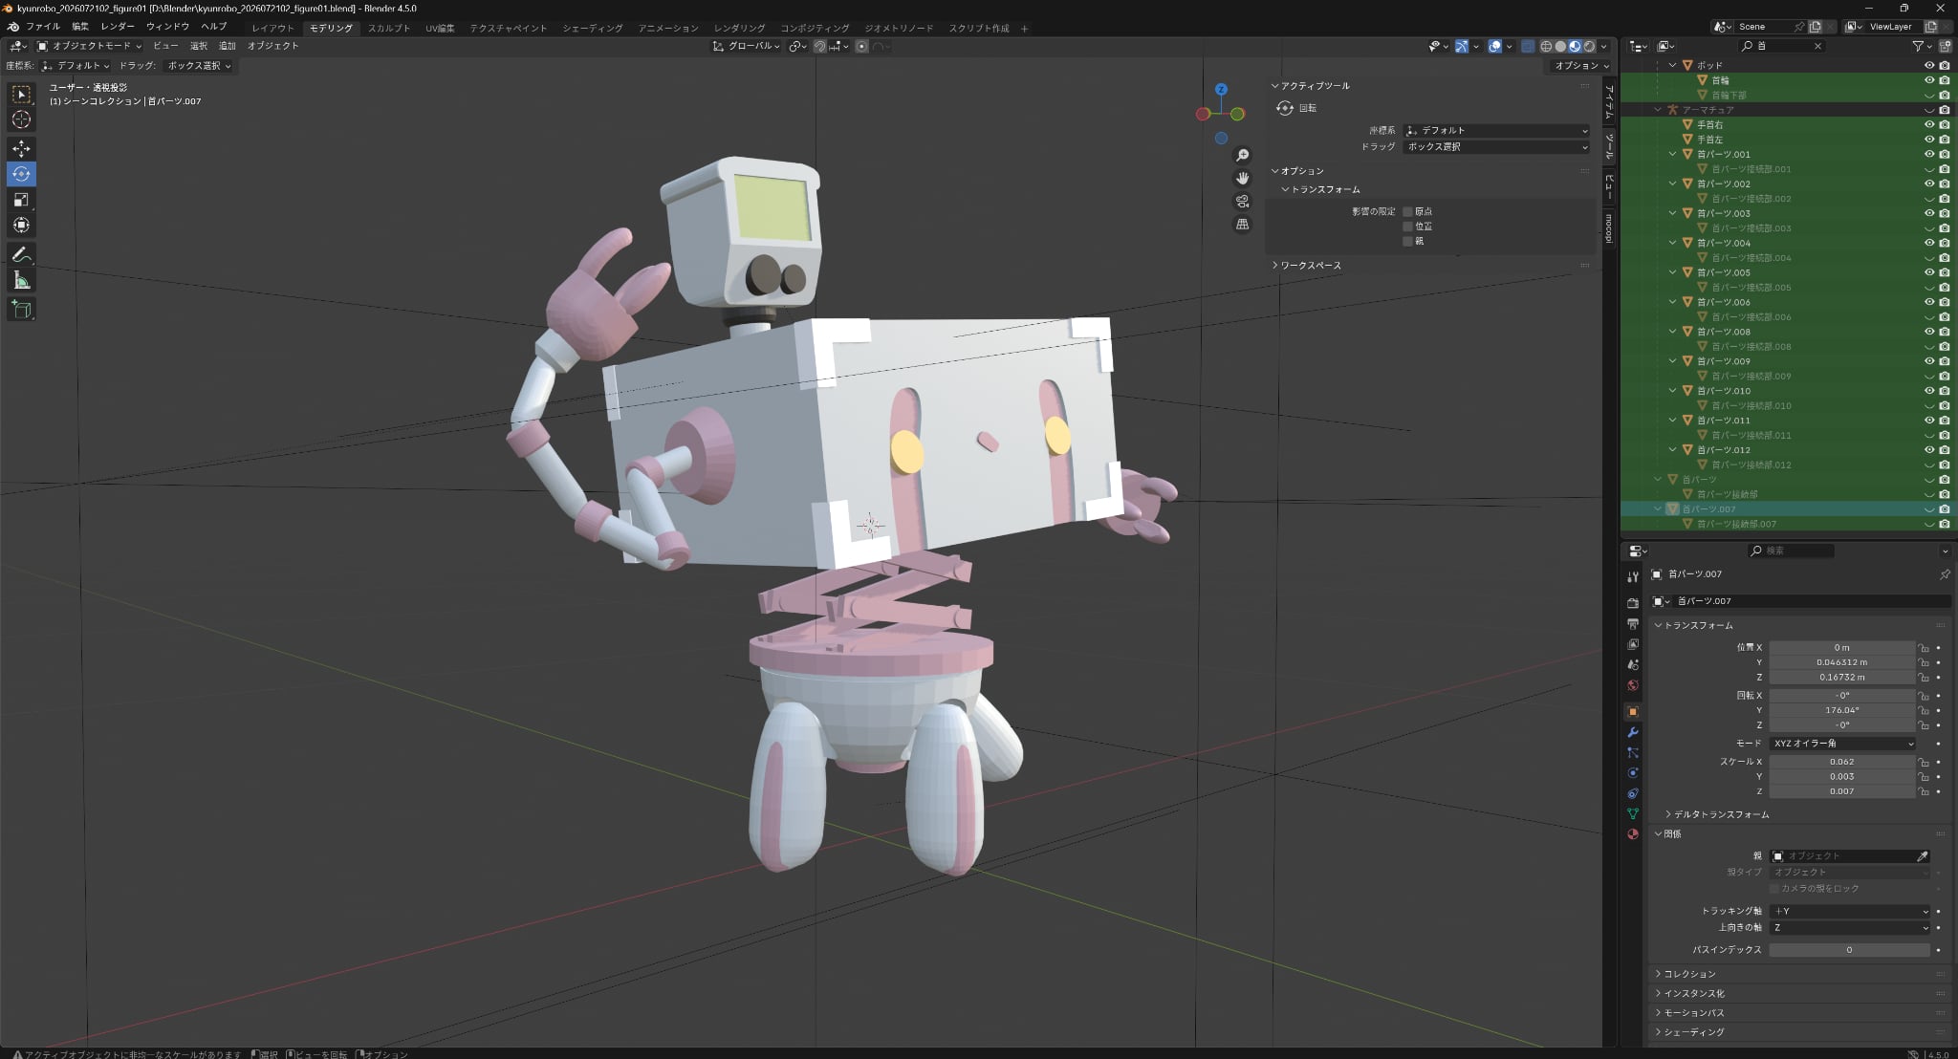Collapse the 首パーツ.006 tree item
Screen dimensions: 1958x1059
(1673, 302)
